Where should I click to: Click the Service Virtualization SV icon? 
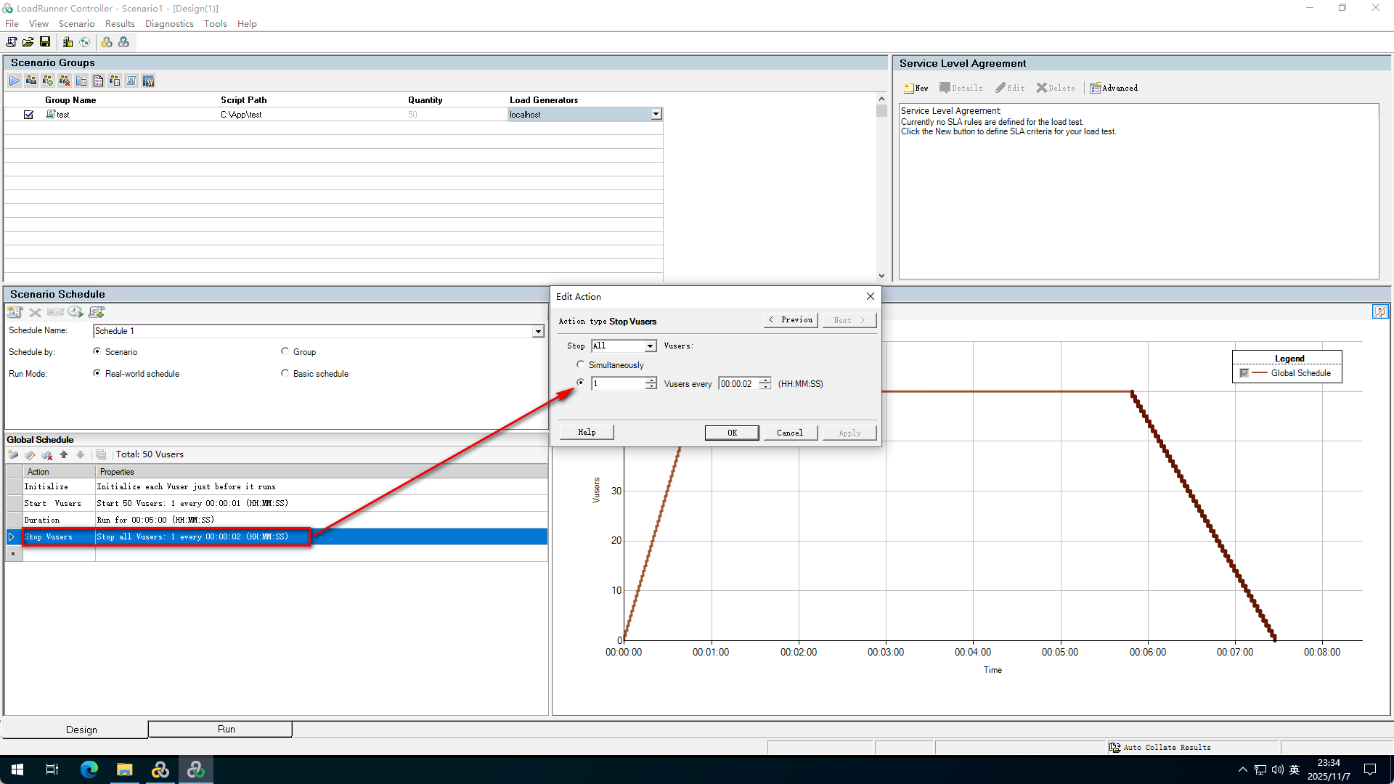148,81
